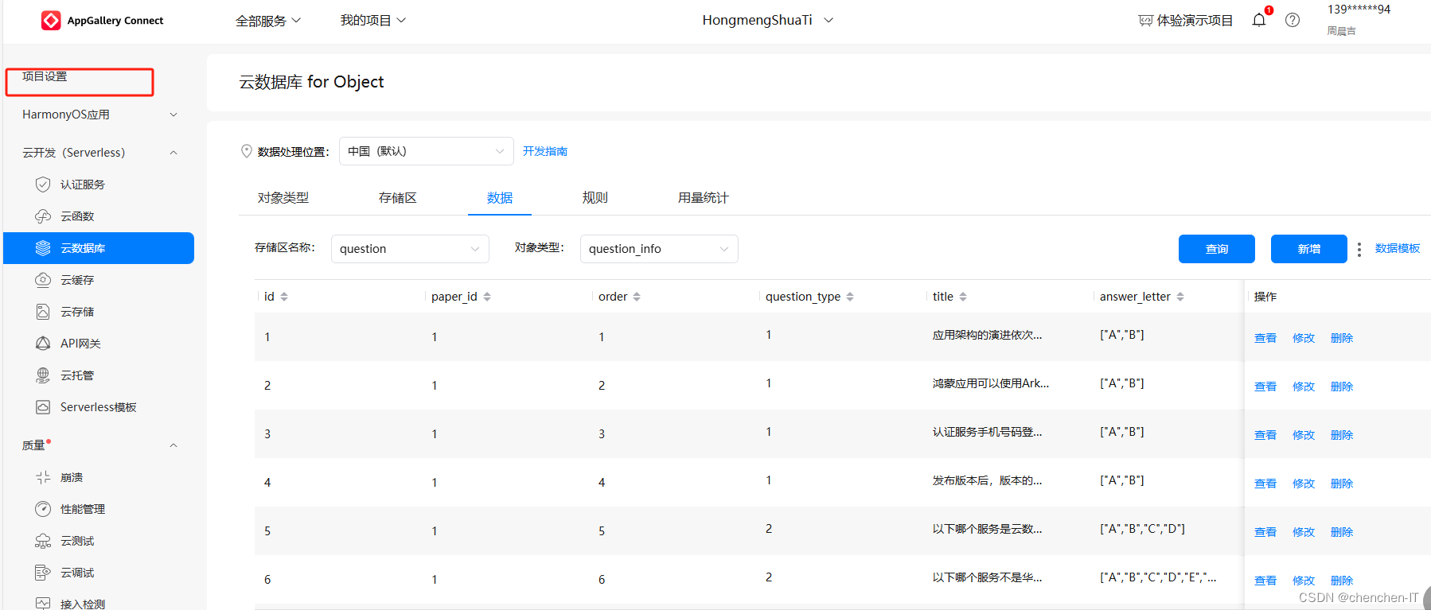The image size is (1431, 610).
Task: Sort by title column arrows
Action: 963,297
